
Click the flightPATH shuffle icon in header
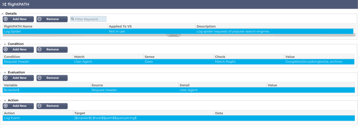click(4, 4)
